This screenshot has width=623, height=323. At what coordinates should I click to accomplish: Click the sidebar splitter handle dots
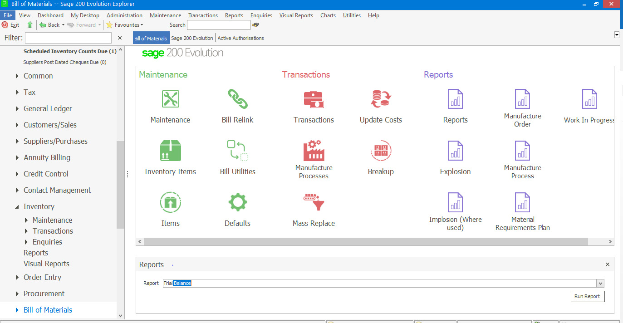pyautogui.click(x=128, y=174)
